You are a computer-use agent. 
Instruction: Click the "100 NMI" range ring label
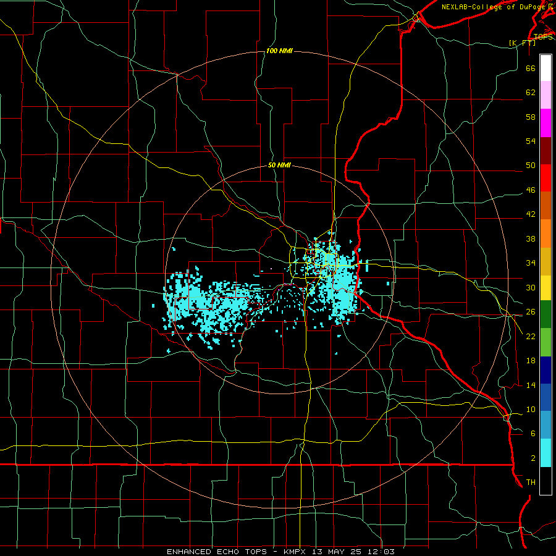coord(279,51)
